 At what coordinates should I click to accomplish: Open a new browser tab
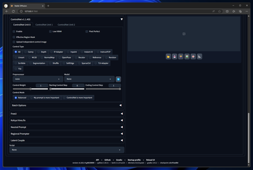click(x=48, y=6)
